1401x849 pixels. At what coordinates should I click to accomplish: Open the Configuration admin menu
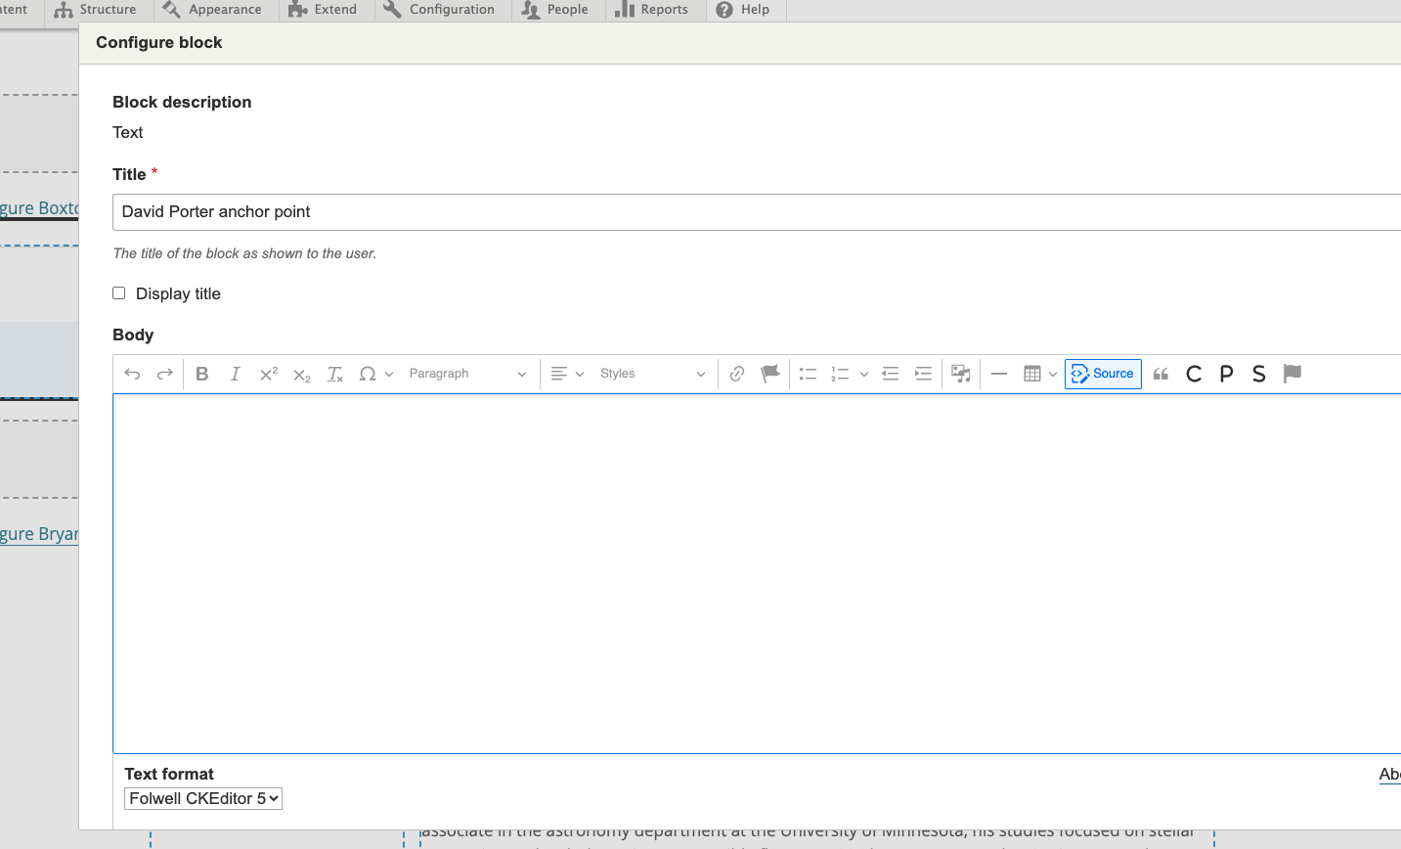tap(439, 10)
